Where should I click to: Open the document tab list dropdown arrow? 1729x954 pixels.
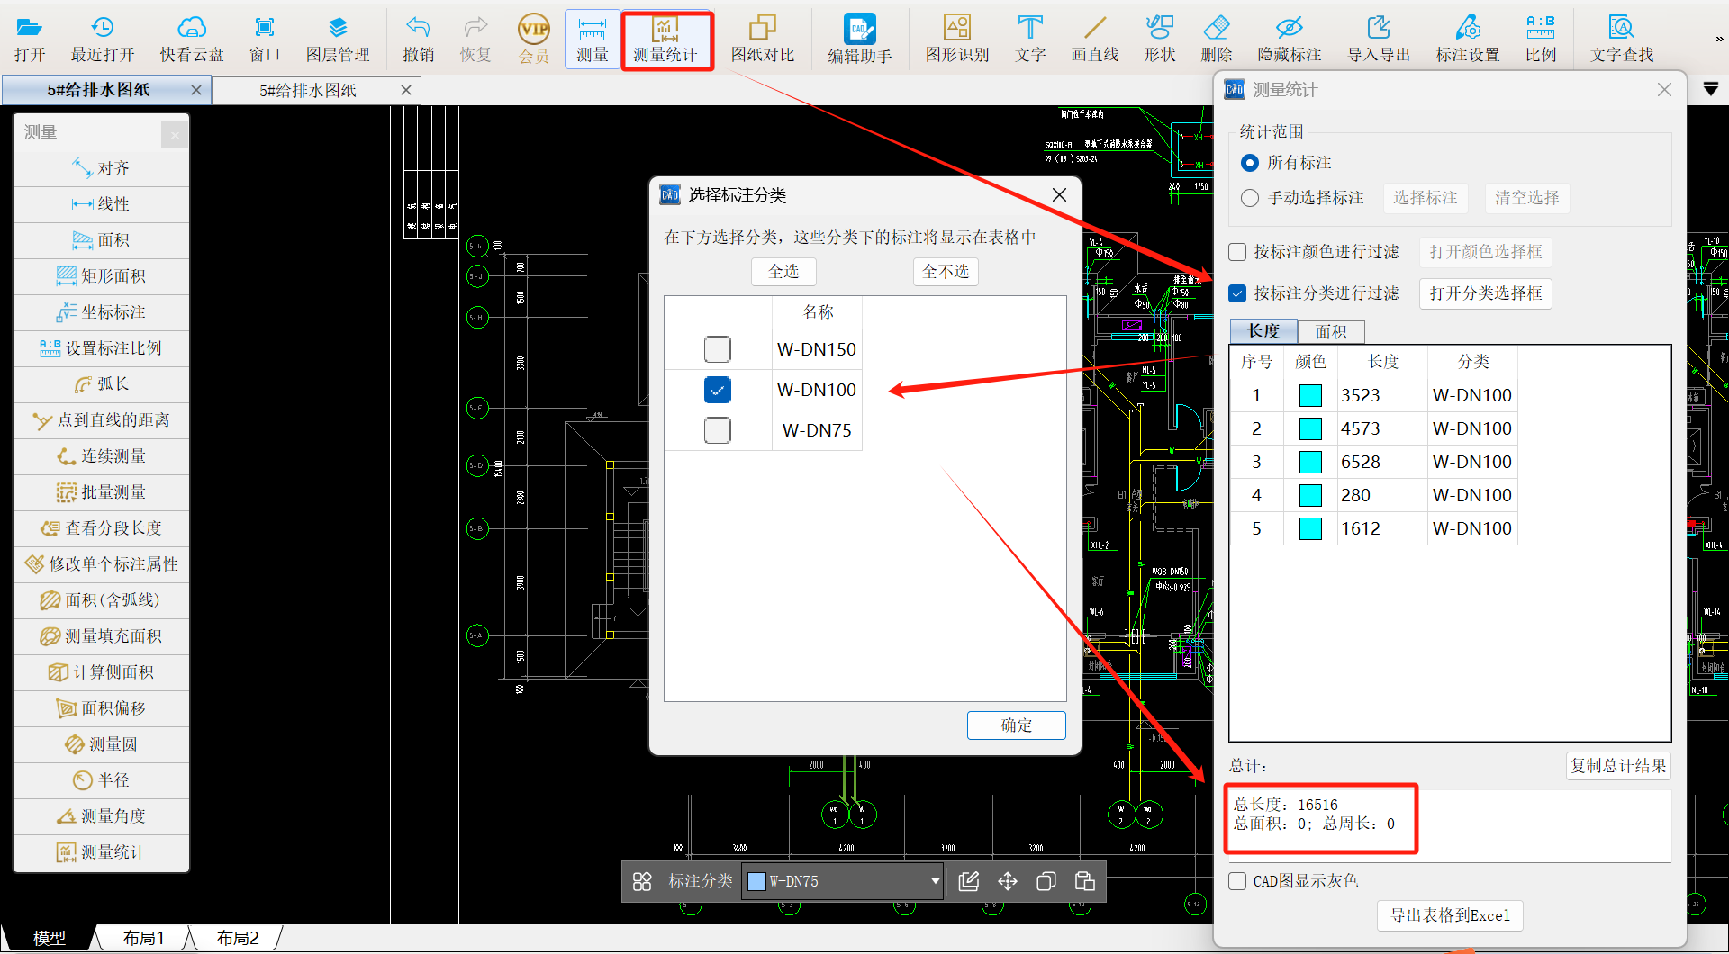(x=1711, y=89)
